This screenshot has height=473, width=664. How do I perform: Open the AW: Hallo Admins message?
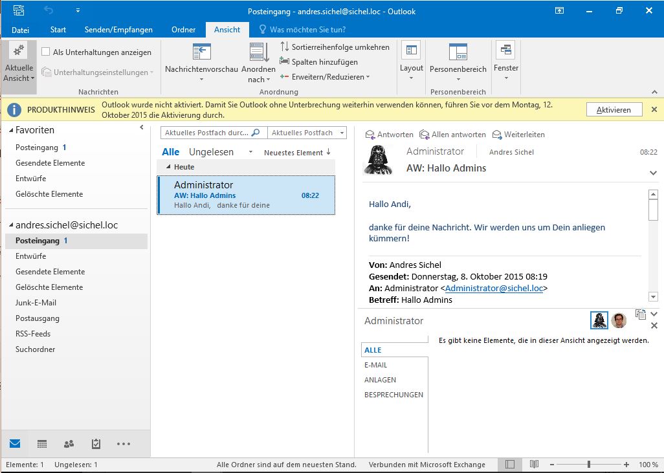click(x=246, y=195)
